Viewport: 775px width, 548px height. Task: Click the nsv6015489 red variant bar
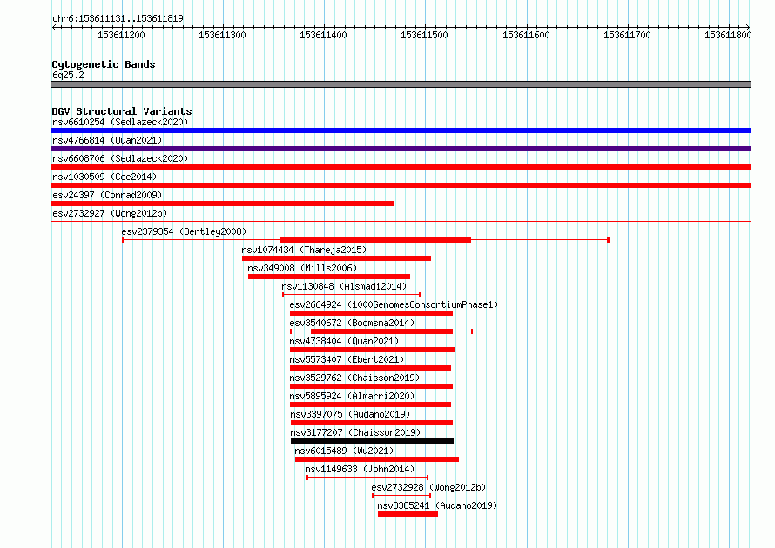coord(377,459)
